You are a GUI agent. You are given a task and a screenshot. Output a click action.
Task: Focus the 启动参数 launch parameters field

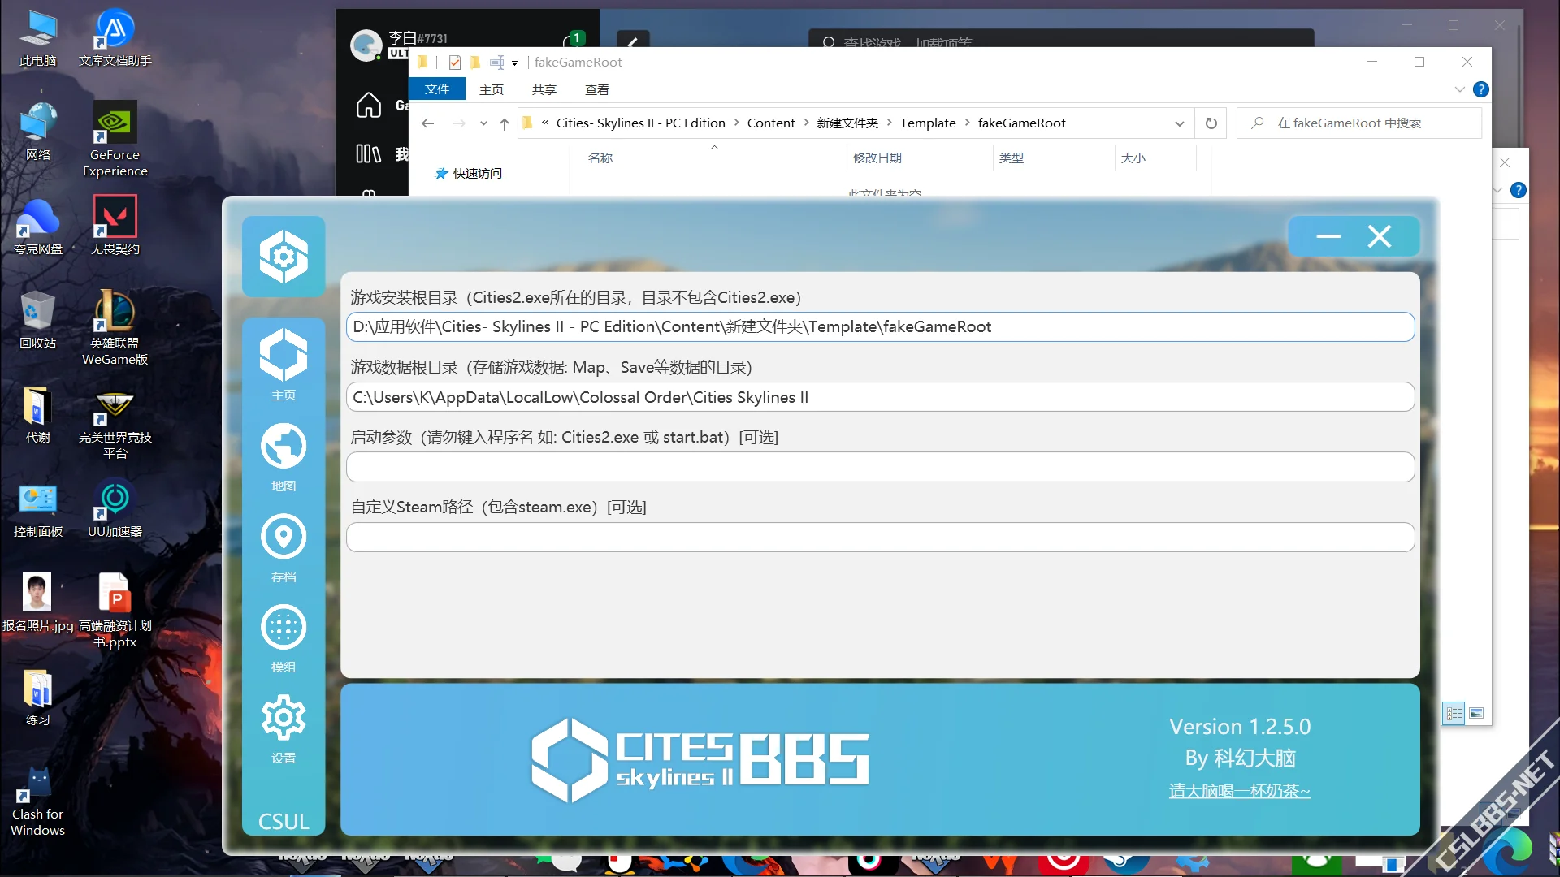[880, 467]
